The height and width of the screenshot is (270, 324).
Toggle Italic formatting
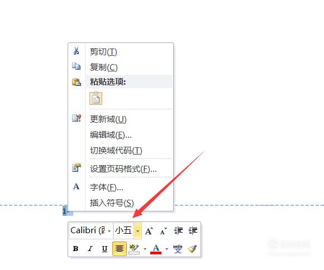pos(90,249)
